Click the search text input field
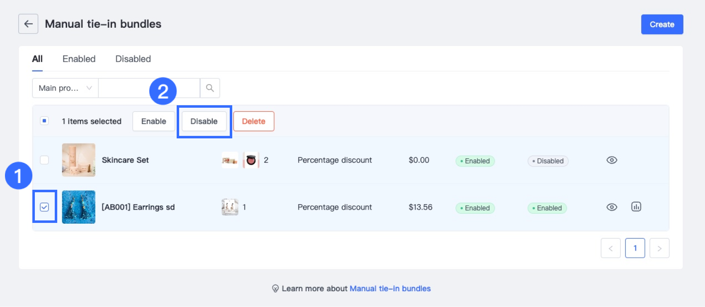Screen dimensions: 705x307 coord(124,88)
